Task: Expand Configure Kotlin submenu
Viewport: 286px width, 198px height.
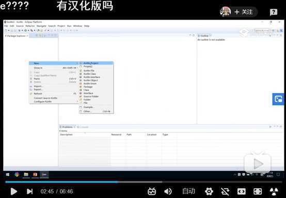Action: tap(54, 101)
